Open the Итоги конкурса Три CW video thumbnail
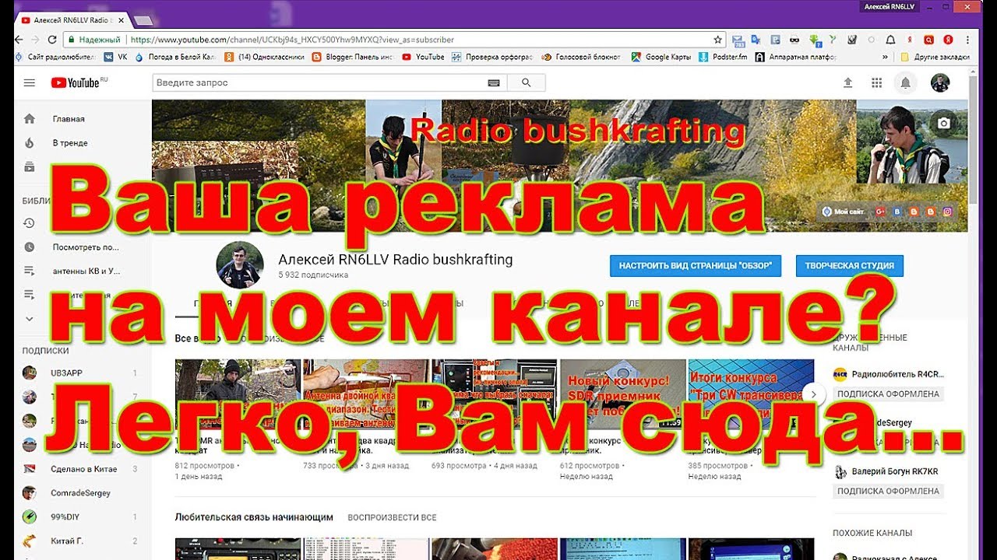 [751, 394]
